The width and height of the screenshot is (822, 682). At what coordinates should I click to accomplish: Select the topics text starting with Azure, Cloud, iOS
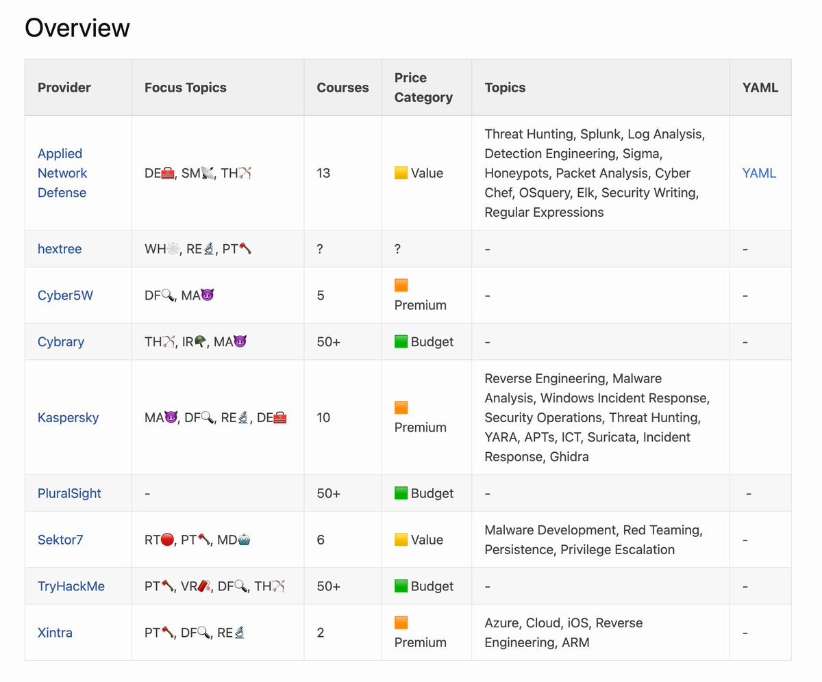tap(563, 633)
